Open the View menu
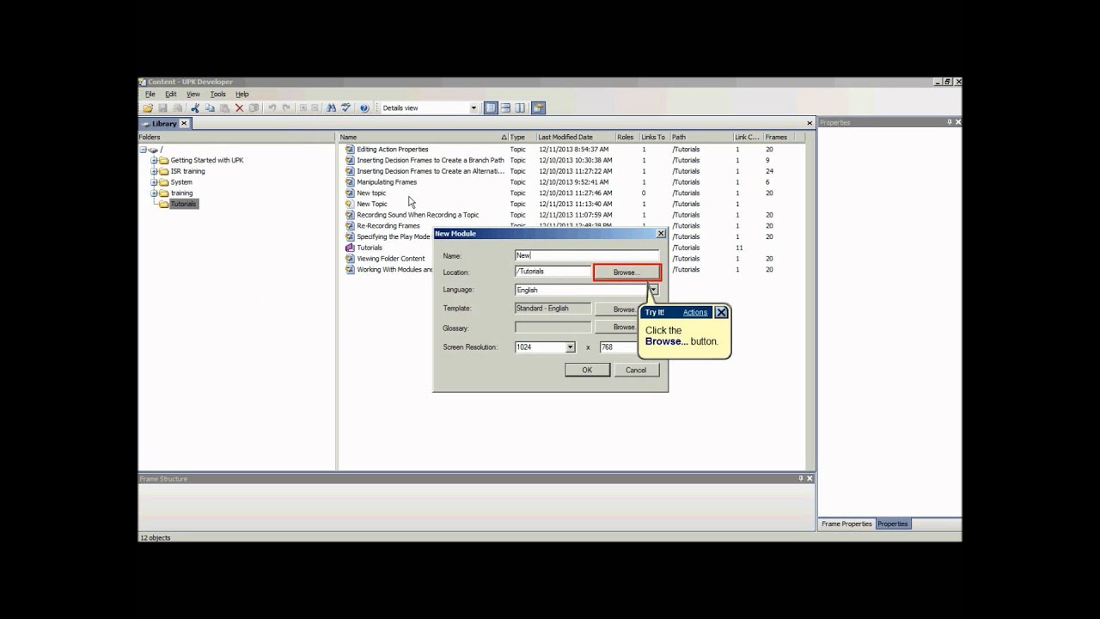The image size is (1100, 619). (x=193, y=95)
